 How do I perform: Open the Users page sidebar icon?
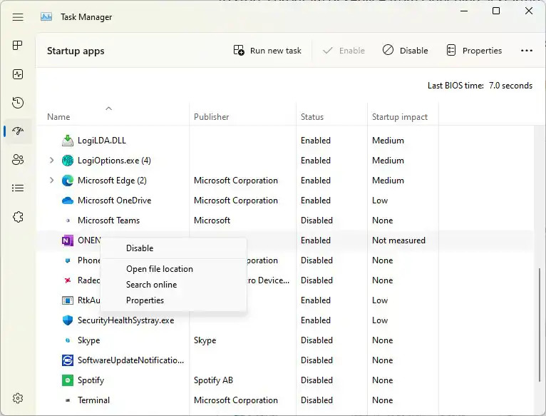[19, 160]
